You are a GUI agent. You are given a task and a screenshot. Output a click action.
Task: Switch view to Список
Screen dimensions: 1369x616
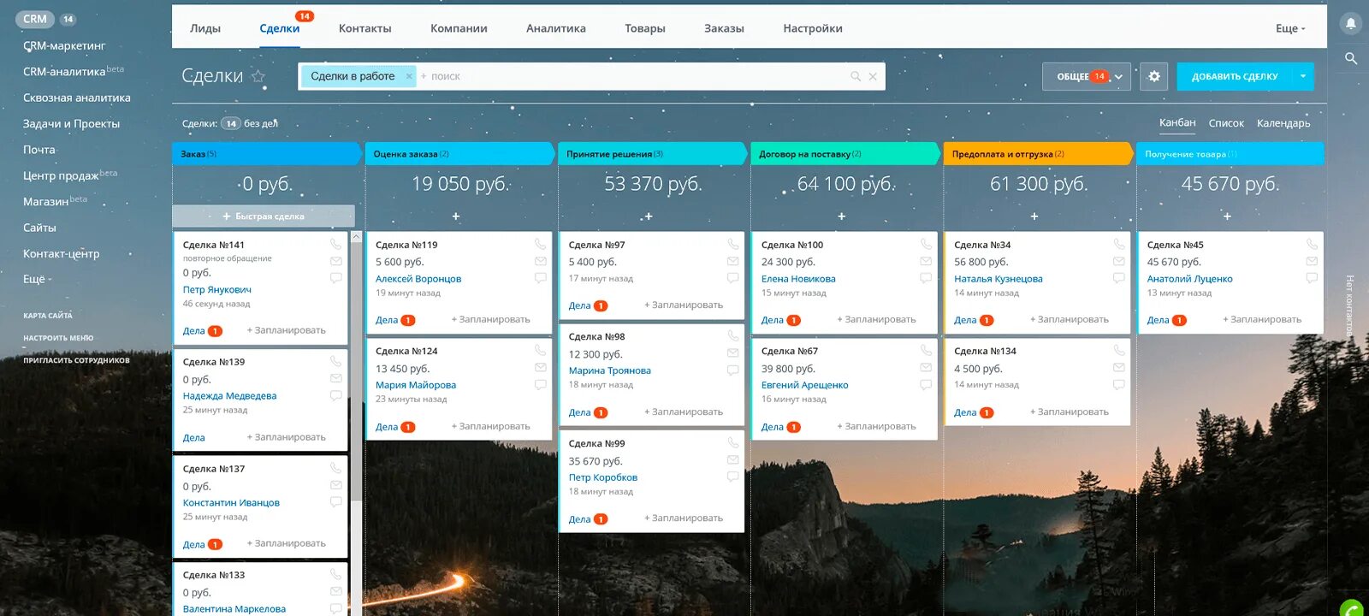click(1226, 123)
